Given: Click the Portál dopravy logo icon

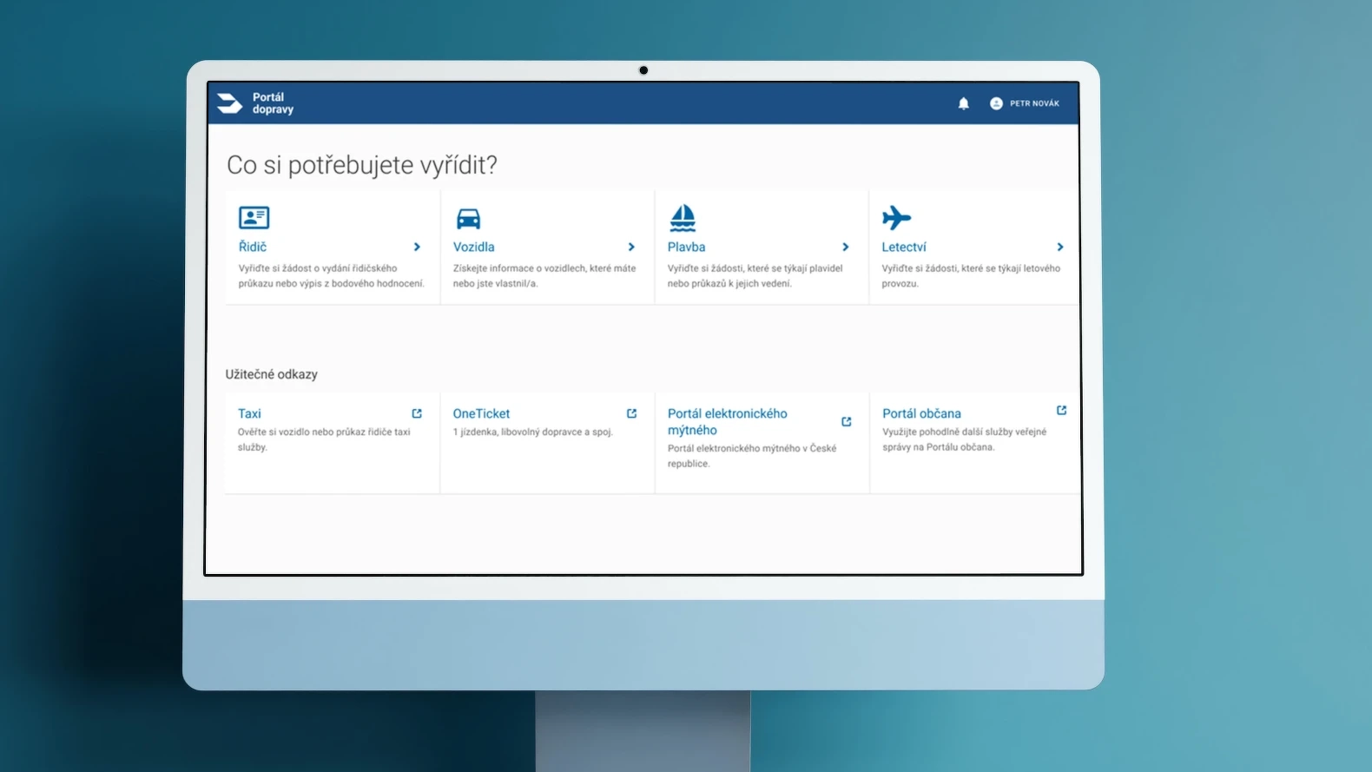Looking at the screenshot, I should (x=229, y=103).
